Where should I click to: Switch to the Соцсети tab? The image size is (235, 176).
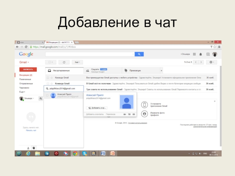(x=103, y=70)
